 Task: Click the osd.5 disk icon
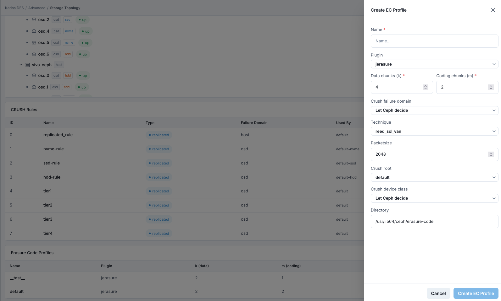coord(34,43)
